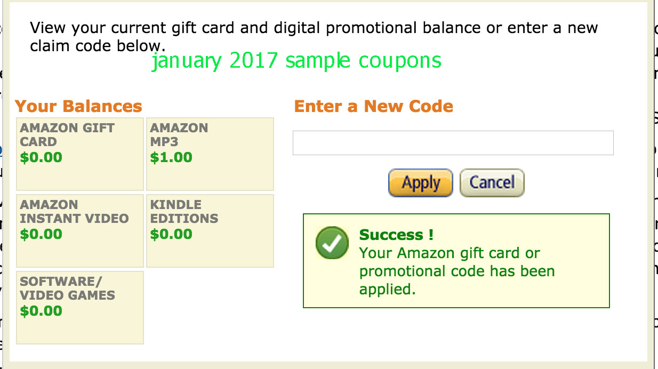
Task: Click the Your Balances heading
Action: (78, 106)
